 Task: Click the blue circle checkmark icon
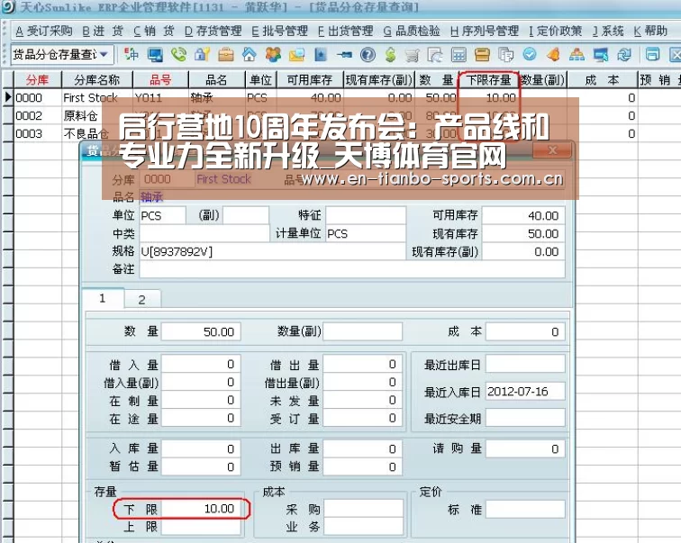coord(530,54)
